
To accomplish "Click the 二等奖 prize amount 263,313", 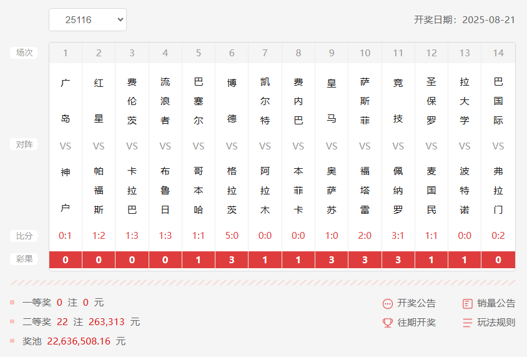I will pyautogui.click(x=107, y=322).
